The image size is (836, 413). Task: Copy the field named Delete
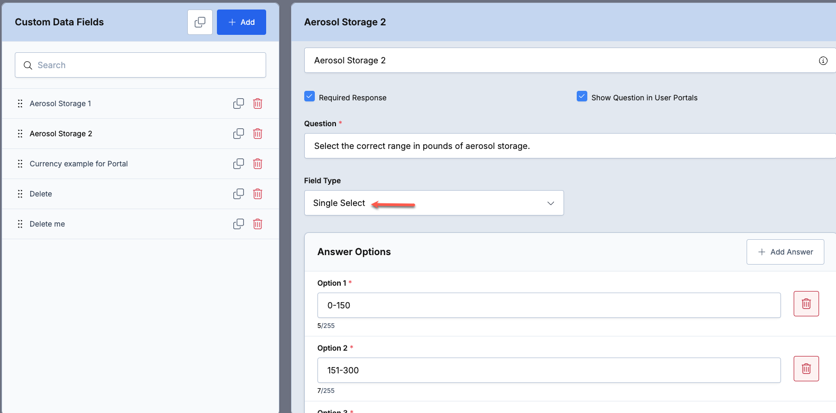tap(239, 194)
